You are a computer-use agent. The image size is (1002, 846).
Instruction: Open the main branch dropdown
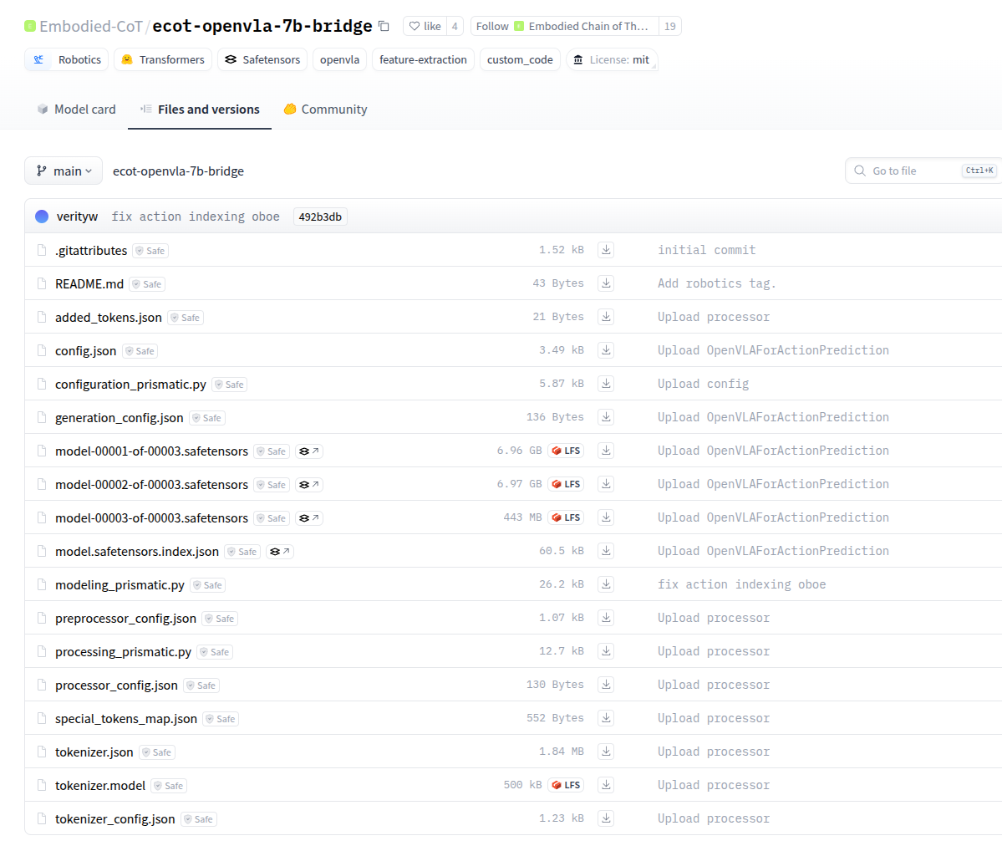click(x=64, y=171)
